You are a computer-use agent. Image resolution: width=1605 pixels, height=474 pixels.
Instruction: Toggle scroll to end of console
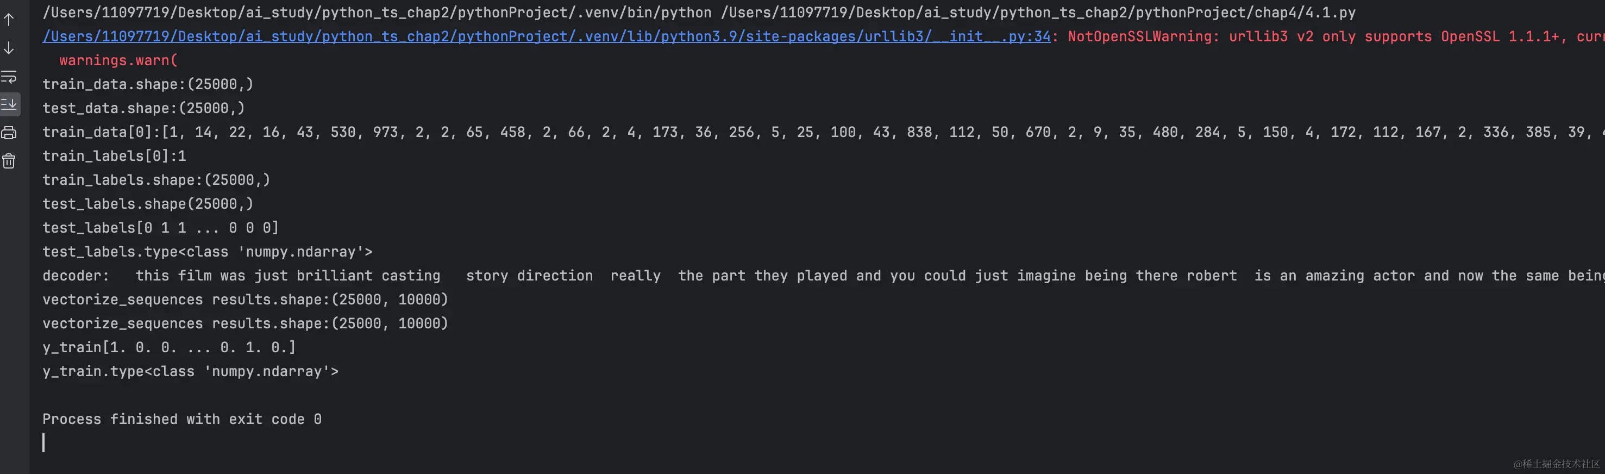coord(9,104)
